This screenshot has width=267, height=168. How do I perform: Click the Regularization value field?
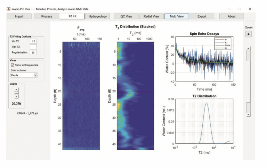[x=33, y=52]
